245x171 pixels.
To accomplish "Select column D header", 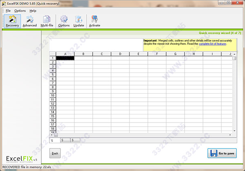I will pos(120,54).
